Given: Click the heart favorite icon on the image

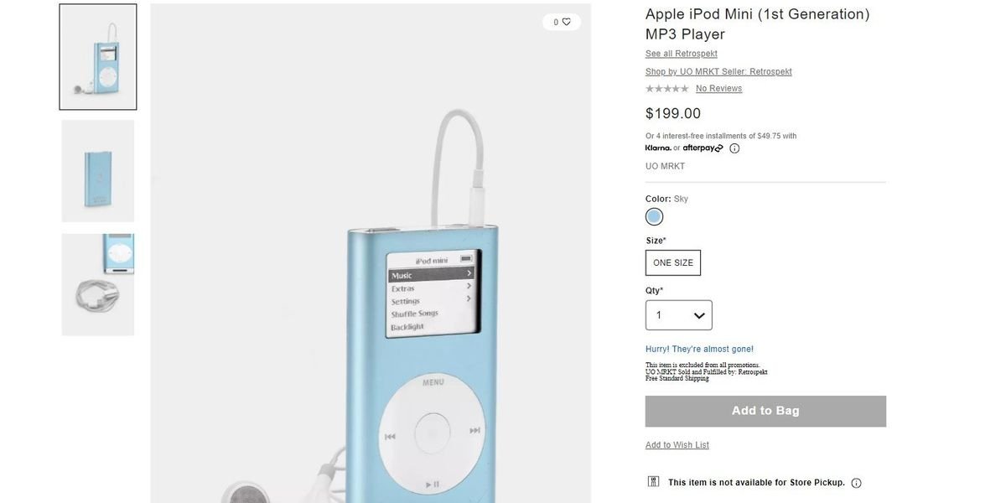Looking at the screenshot, I should point(567,22).
